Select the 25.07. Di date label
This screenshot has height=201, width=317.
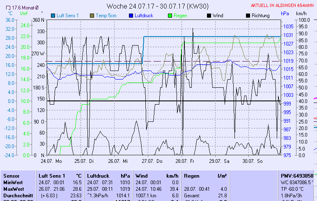[x=85, y=161]
